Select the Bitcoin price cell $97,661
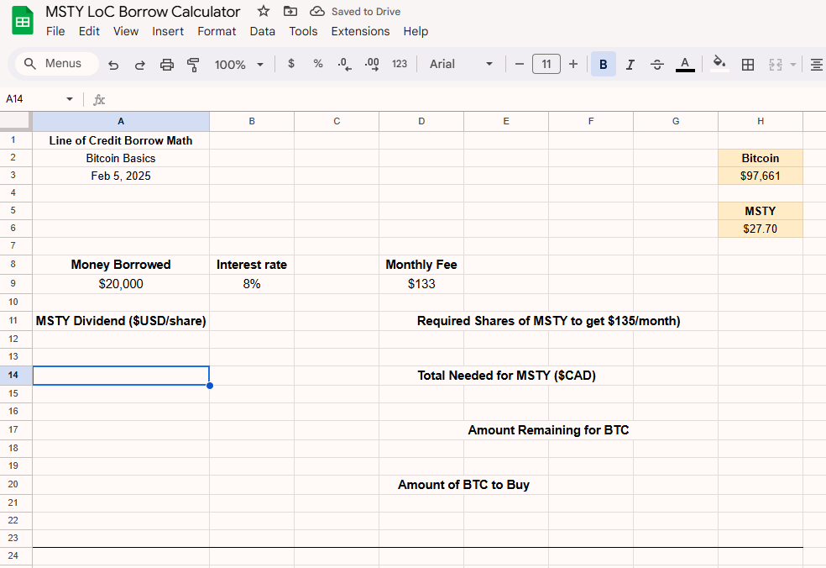 pyautogui.click(x=761, y=176)
